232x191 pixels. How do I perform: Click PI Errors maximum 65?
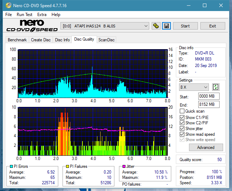coord(53,177)
